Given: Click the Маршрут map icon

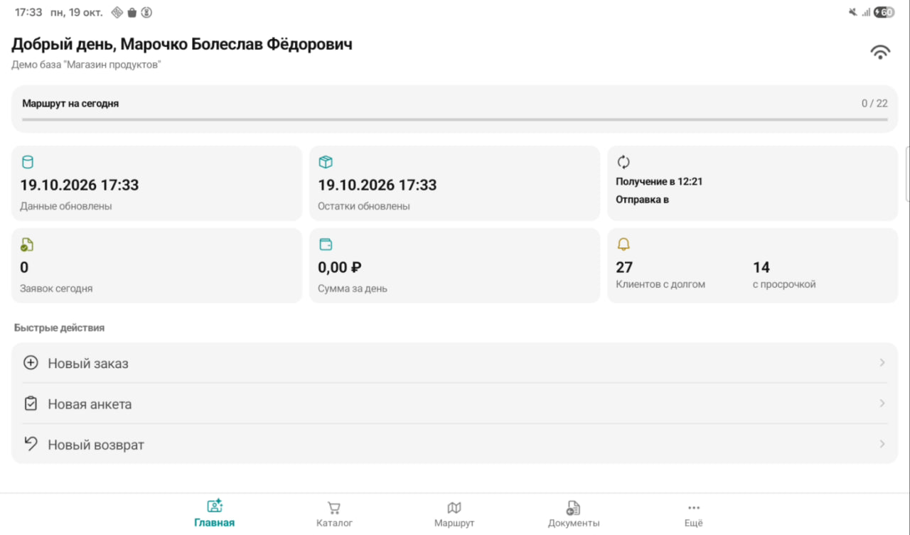Looking at the screenshot, I should [x=454, y=507].
